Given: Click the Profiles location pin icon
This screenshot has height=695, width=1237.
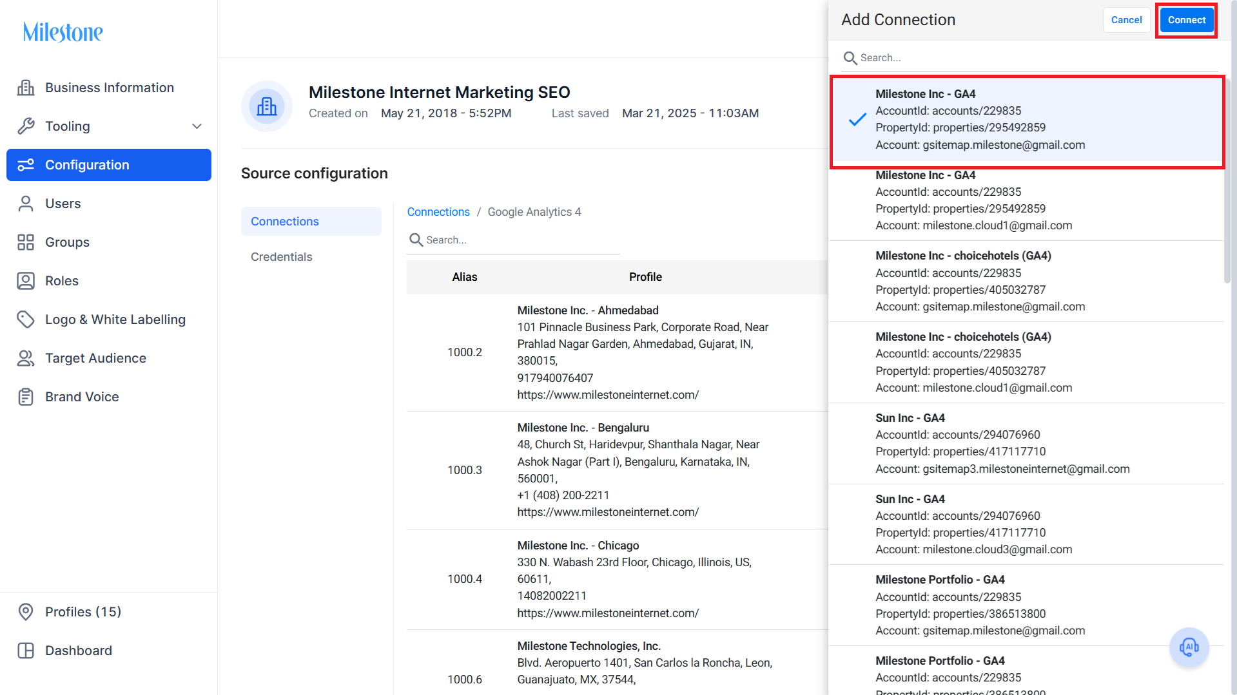Looking at the screenshot, I should pos(26,612).
